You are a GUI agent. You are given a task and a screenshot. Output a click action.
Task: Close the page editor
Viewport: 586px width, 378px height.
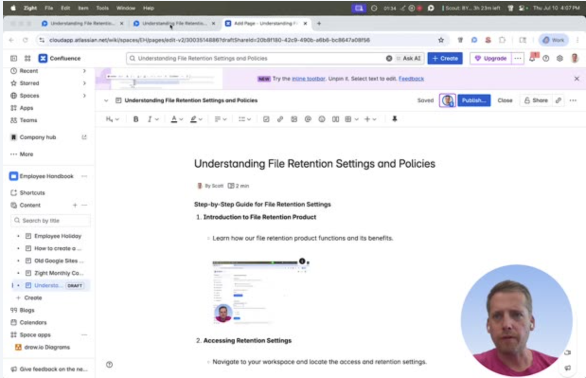click(505, 100)
